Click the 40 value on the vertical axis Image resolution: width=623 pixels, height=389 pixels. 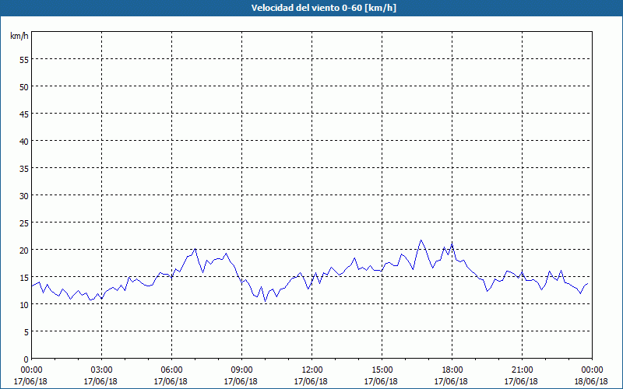(x=23, y=142)
